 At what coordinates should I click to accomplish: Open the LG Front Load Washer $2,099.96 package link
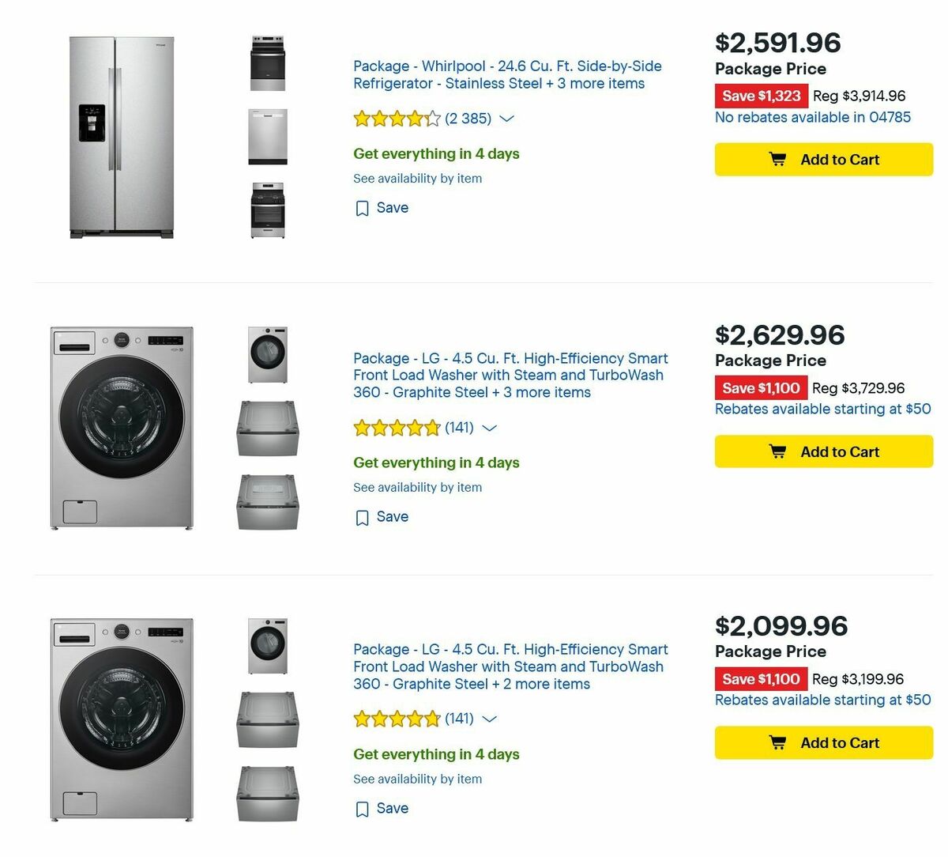pyautogui.click(x=510, y=666)
